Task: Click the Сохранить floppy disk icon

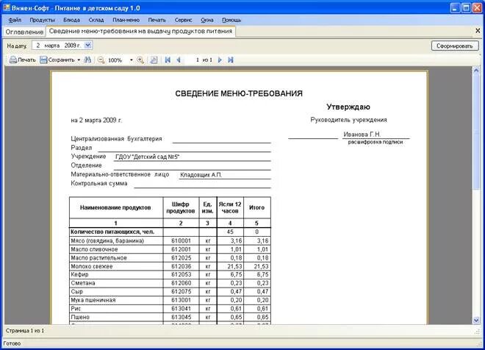Action: 43,60
